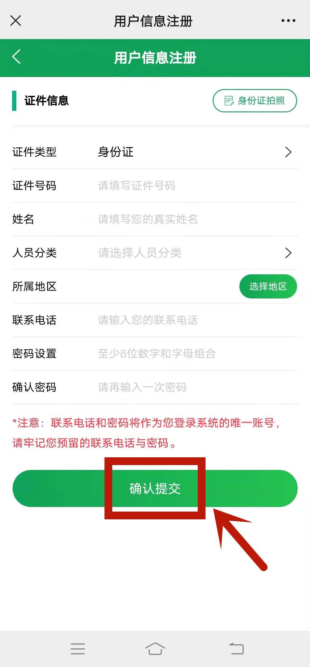This screenshot has width=310, height=667.
Task: Click the document icon inside 身份证拍照
Action: click(x=229, y=101)
